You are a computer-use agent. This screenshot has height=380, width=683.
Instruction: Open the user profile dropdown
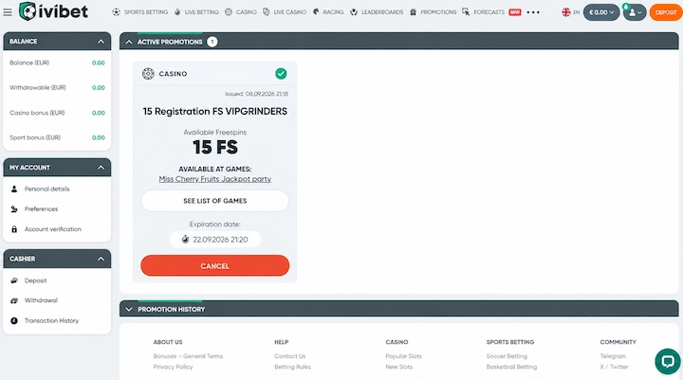click(x=635, y=12)
